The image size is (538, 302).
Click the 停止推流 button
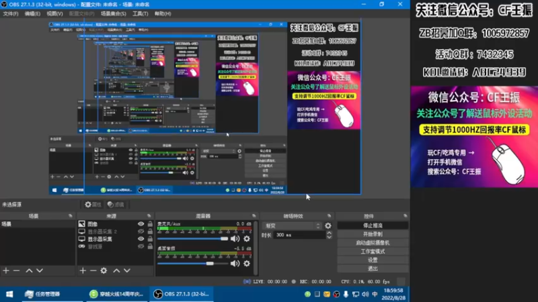pyautogui.click(x=373, y=225)
